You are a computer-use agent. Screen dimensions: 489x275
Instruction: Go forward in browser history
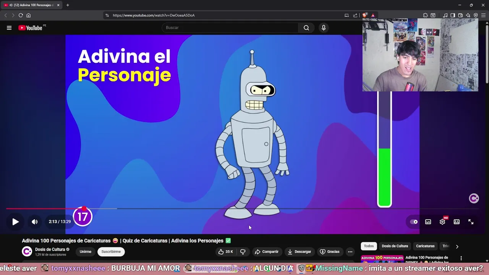[x=13, y=15]
